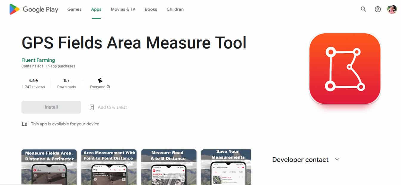Open the Movies & TV tab
The width and height of the screenshot is (401, 185).
123,9
